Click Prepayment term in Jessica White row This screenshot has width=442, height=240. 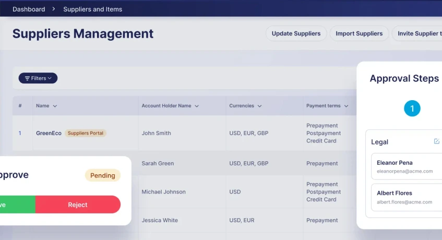click(322, 220)
